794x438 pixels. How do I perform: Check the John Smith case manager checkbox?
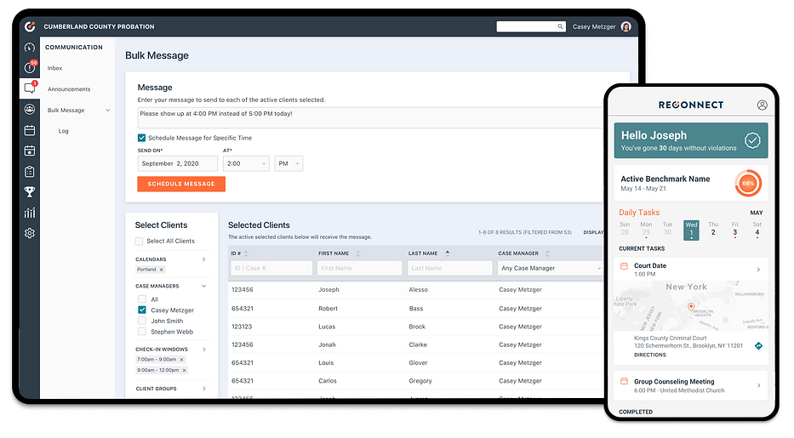point(142,321)
